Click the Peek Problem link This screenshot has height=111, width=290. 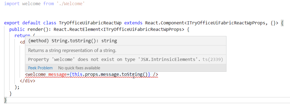[x=40, y=68]
